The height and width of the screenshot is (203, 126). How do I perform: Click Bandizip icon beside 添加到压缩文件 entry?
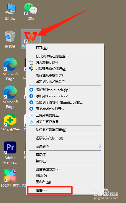[31, 102]
